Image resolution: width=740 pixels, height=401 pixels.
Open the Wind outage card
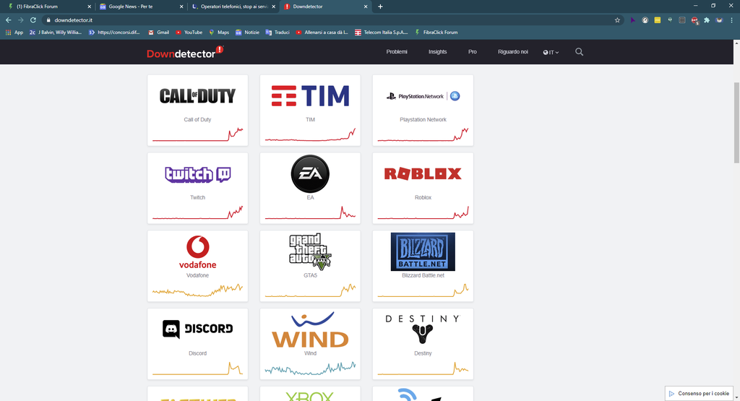click(x=310, y=343)
